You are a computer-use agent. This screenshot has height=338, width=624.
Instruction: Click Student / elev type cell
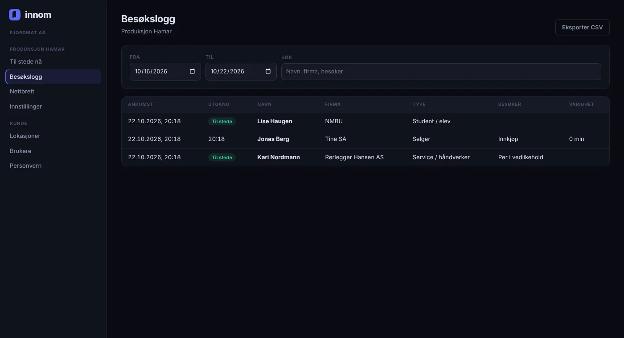point(431,121)
